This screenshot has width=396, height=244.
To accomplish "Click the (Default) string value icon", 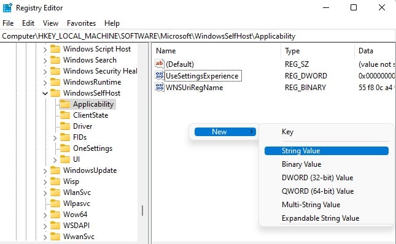I will click(160, 64).
